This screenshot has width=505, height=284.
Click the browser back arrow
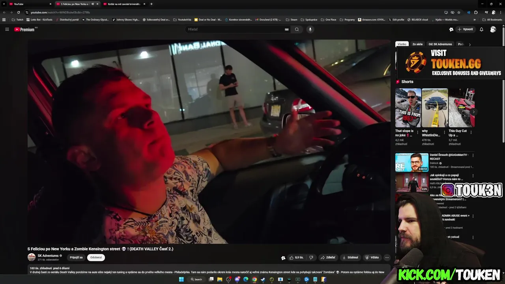click(5, 12)
